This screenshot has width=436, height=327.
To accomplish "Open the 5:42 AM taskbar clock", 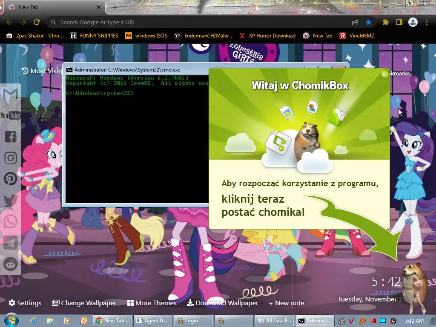I will point(414,321).
